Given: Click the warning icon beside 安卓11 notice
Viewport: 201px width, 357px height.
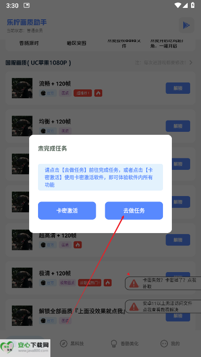Looking at the screenshot, I should click(x=134, y=307).
